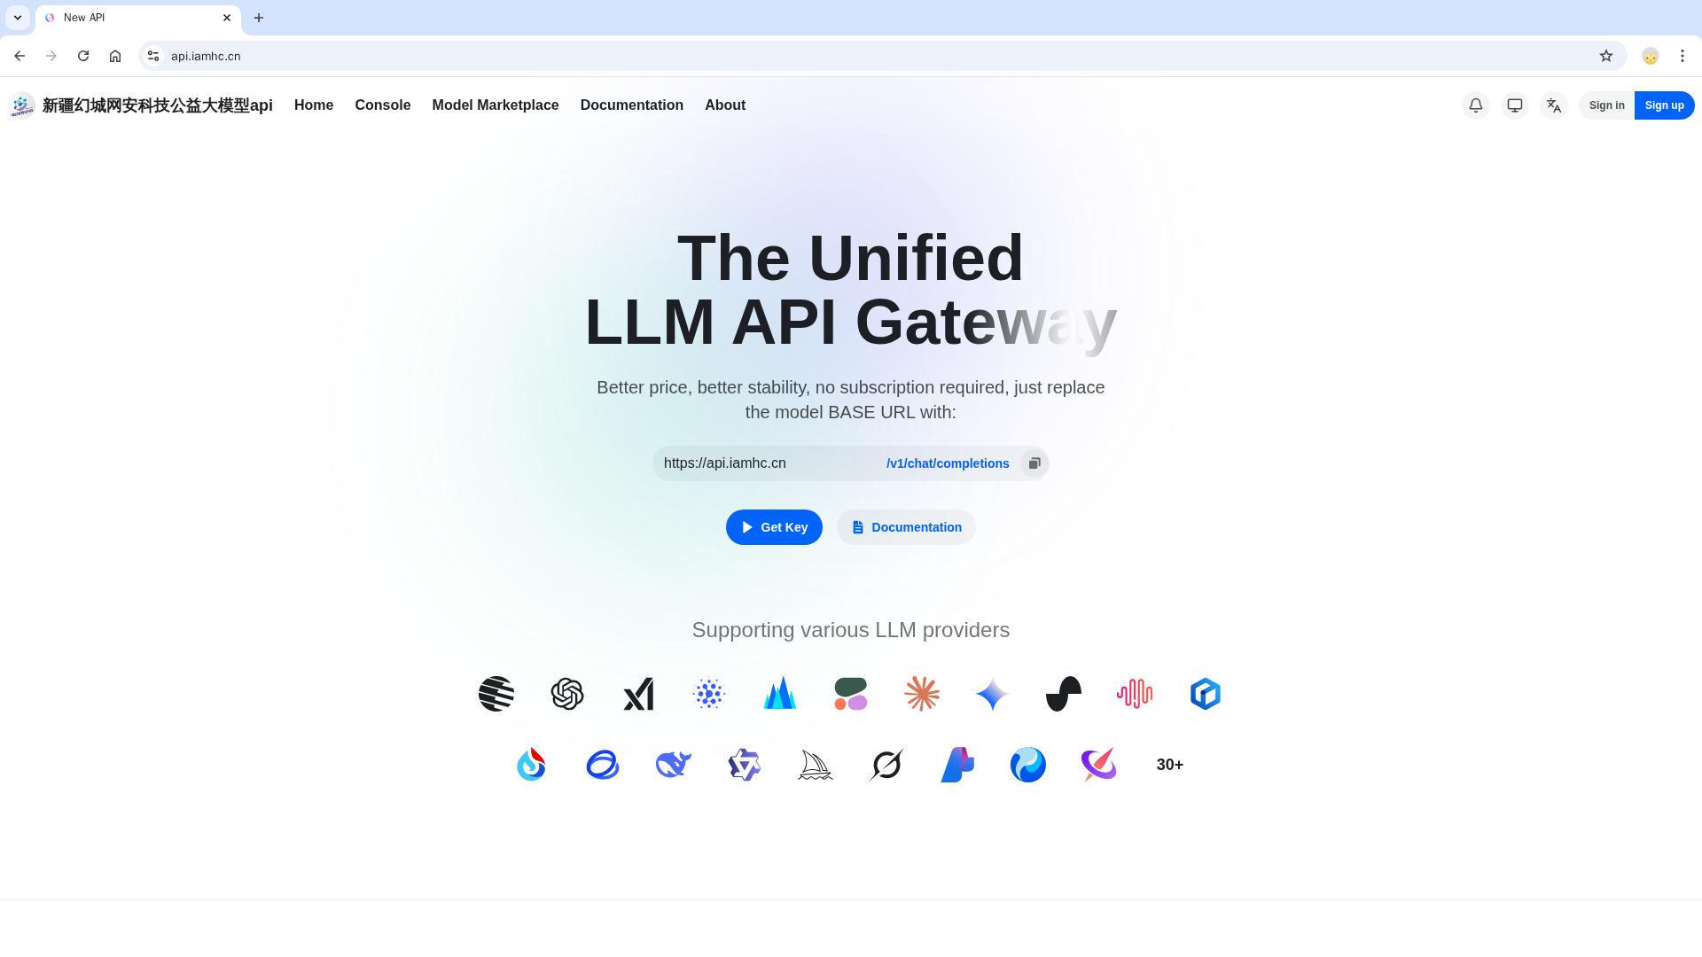
Task: Open Documentation in the top navigation
Action: click(x=632, y=105)
